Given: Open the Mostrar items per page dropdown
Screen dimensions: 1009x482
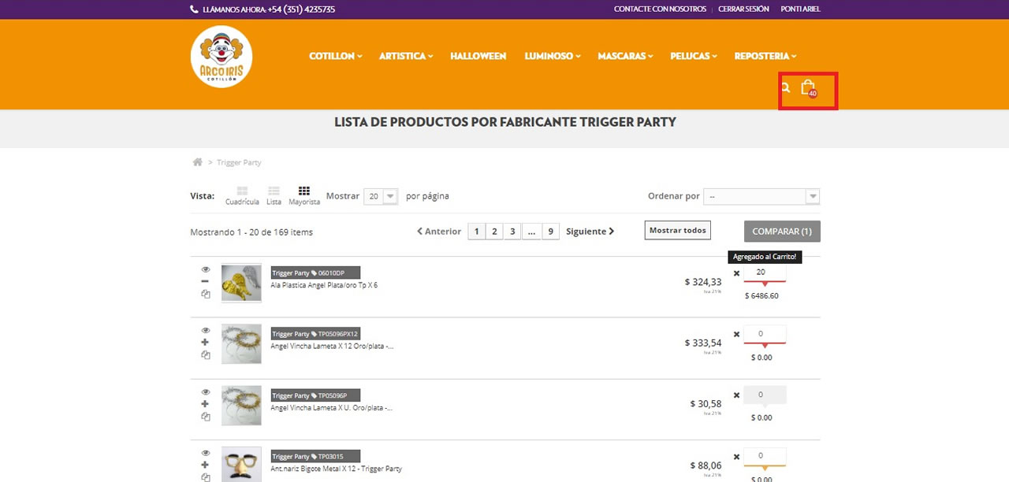Looking at the screenshot, I should (381, 196).
